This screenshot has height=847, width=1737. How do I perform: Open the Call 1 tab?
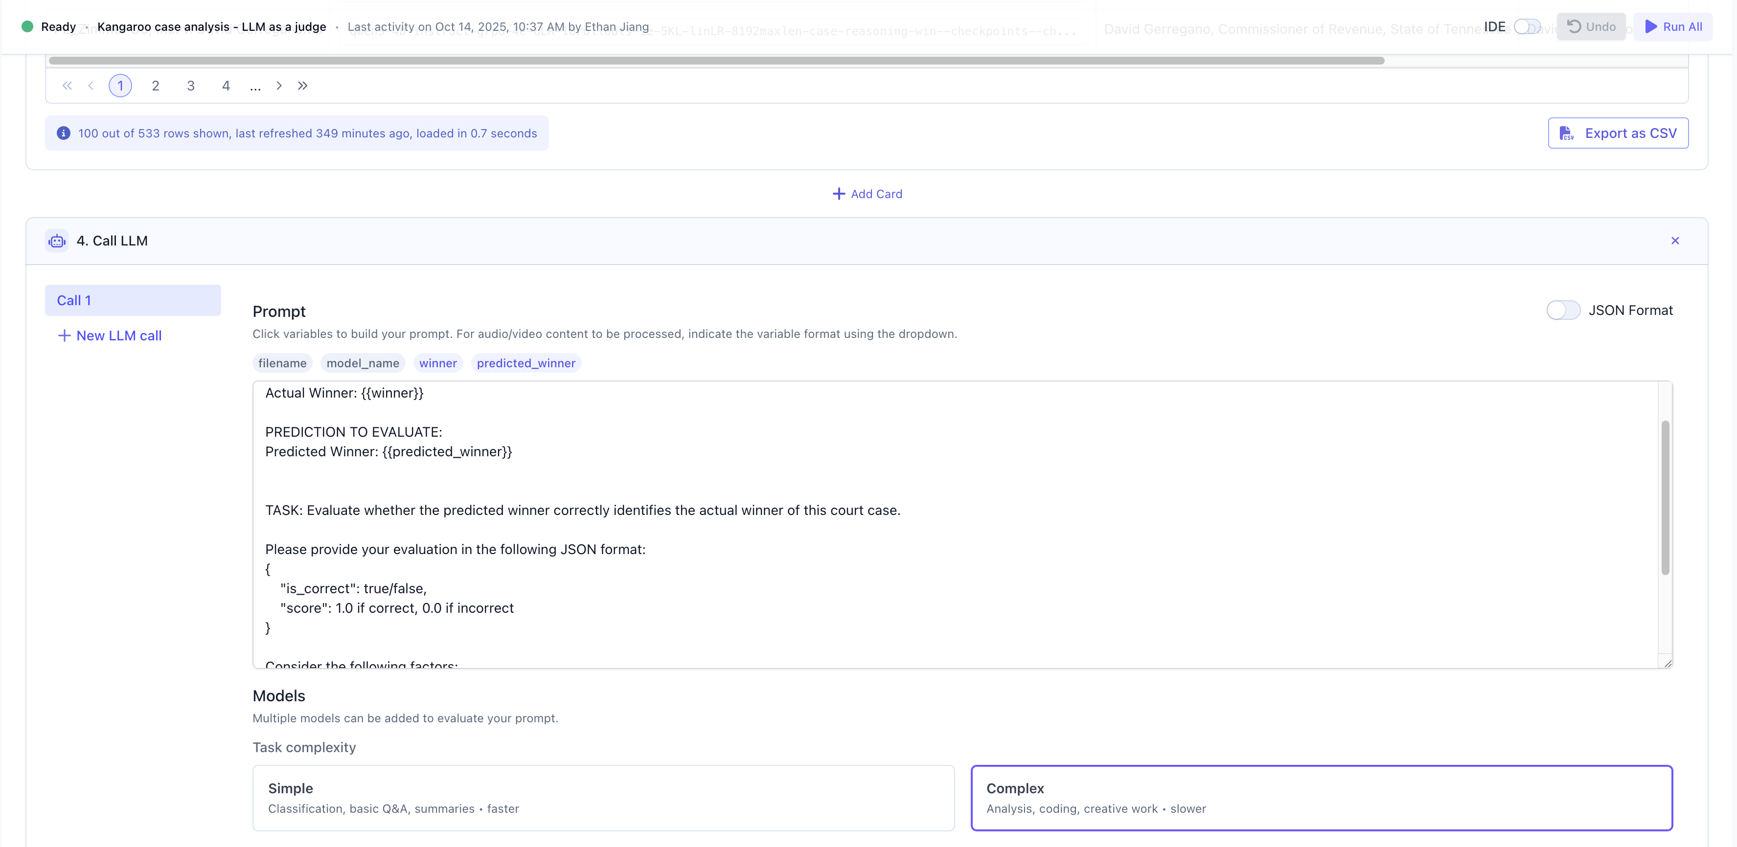(x=133, y=300)
